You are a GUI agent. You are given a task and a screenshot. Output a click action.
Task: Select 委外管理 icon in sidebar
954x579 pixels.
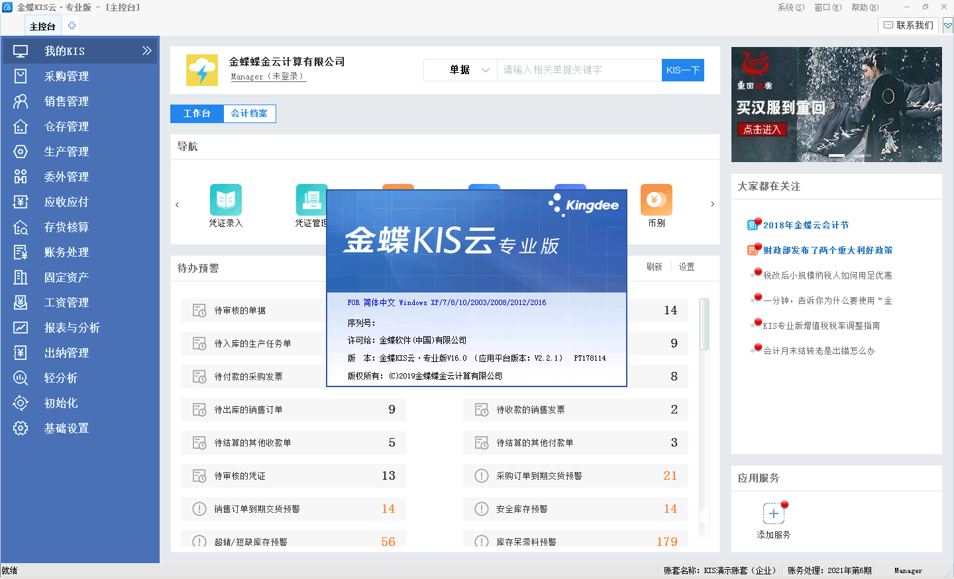coord(21,177)
